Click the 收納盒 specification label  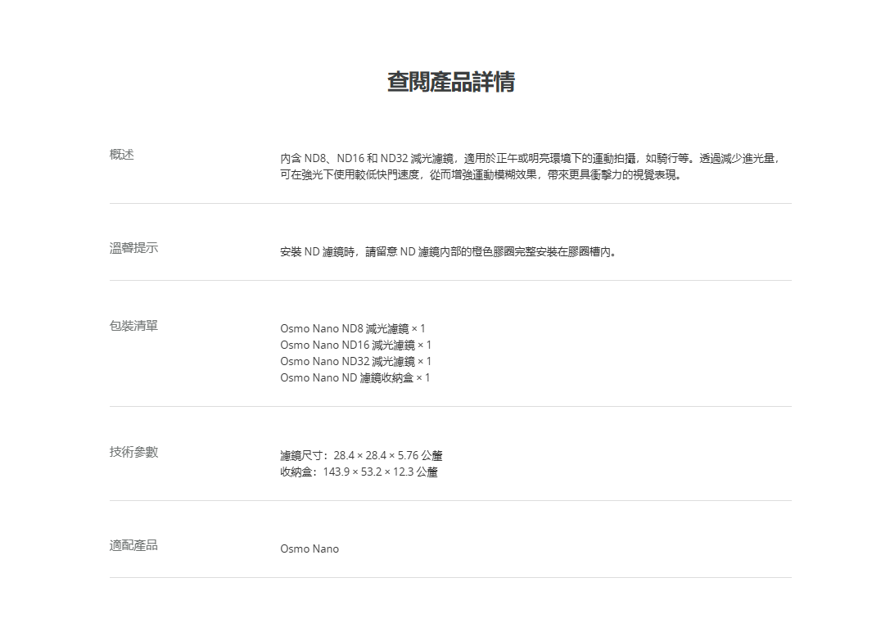pyautogui.click(x=298, y=472)
